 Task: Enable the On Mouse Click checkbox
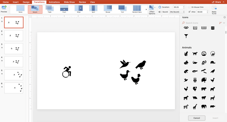click(189, 7)
